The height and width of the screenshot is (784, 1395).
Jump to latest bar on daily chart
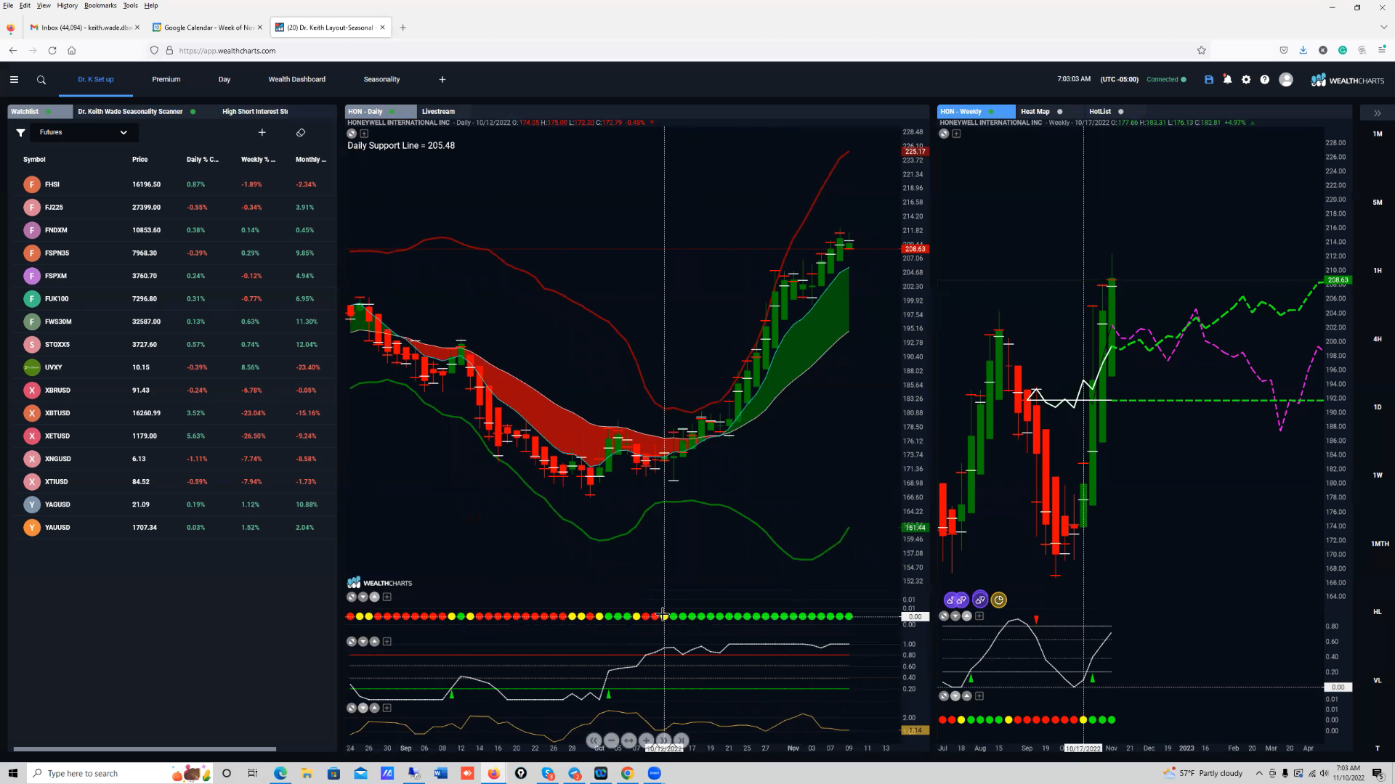click(682, 740)
